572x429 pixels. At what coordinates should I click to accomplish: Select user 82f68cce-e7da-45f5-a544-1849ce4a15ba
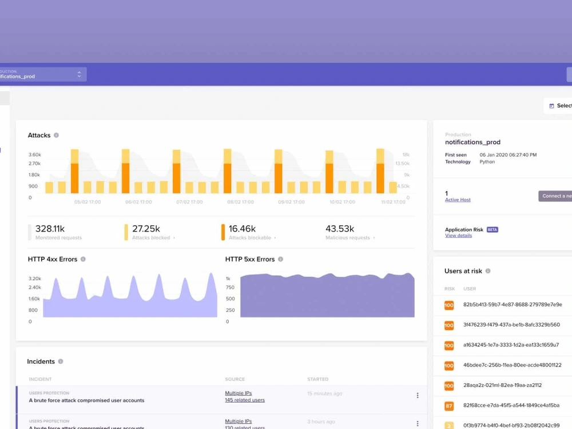coord(511,405)
